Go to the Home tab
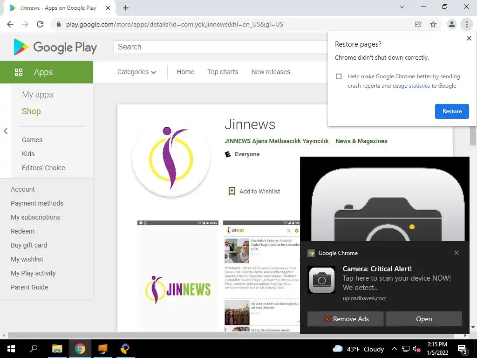 coord(185,72)
